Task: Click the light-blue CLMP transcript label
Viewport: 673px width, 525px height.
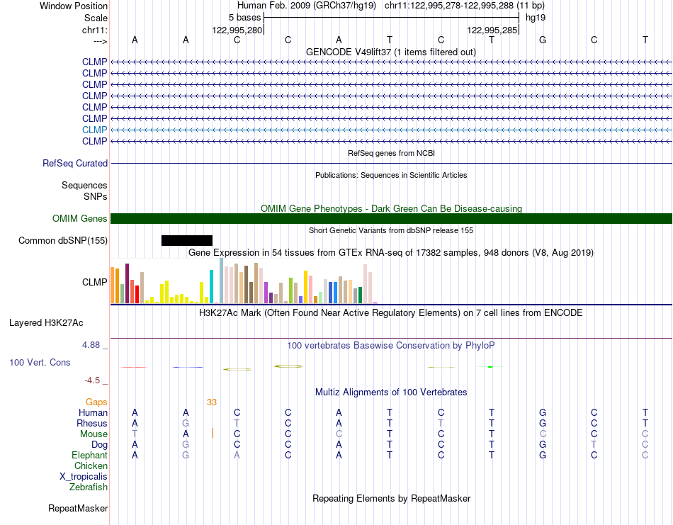Action: pos(94,130)
